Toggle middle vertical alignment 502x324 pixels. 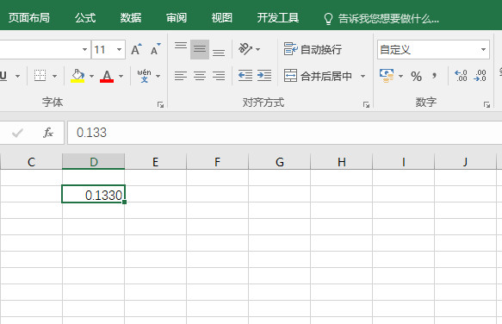(x=200, y=49)
